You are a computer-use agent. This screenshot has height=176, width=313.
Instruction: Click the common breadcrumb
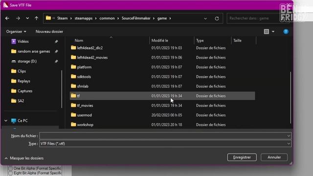(x=107, y=18)
